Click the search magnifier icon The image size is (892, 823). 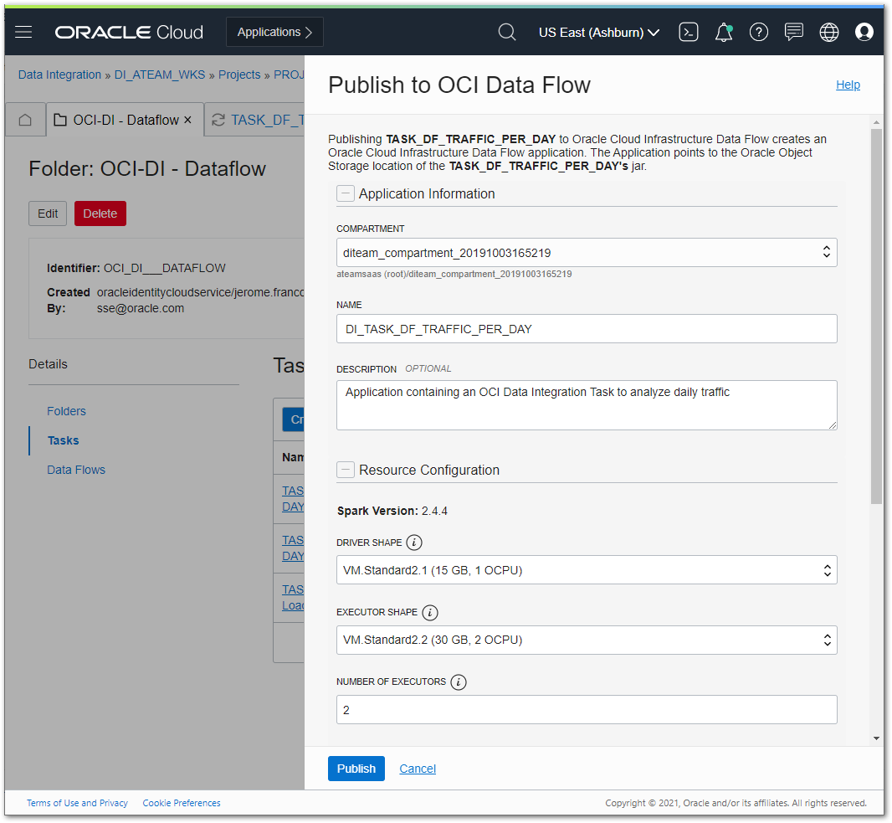(x=507, y=32)
